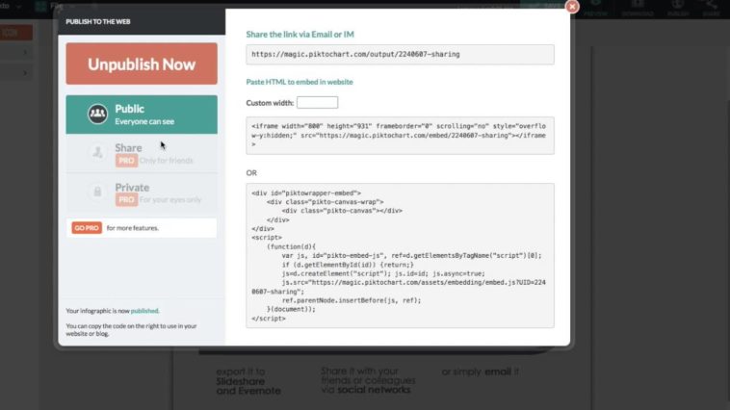This screenshot has width=730, height=410.
Task: Click the Share person icon
Action: pos(97,153)
